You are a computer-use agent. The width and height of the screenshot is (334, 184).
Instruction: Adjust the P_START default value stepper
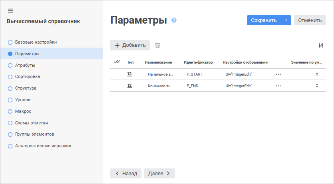pyautogui.click(x=317, y=74)
